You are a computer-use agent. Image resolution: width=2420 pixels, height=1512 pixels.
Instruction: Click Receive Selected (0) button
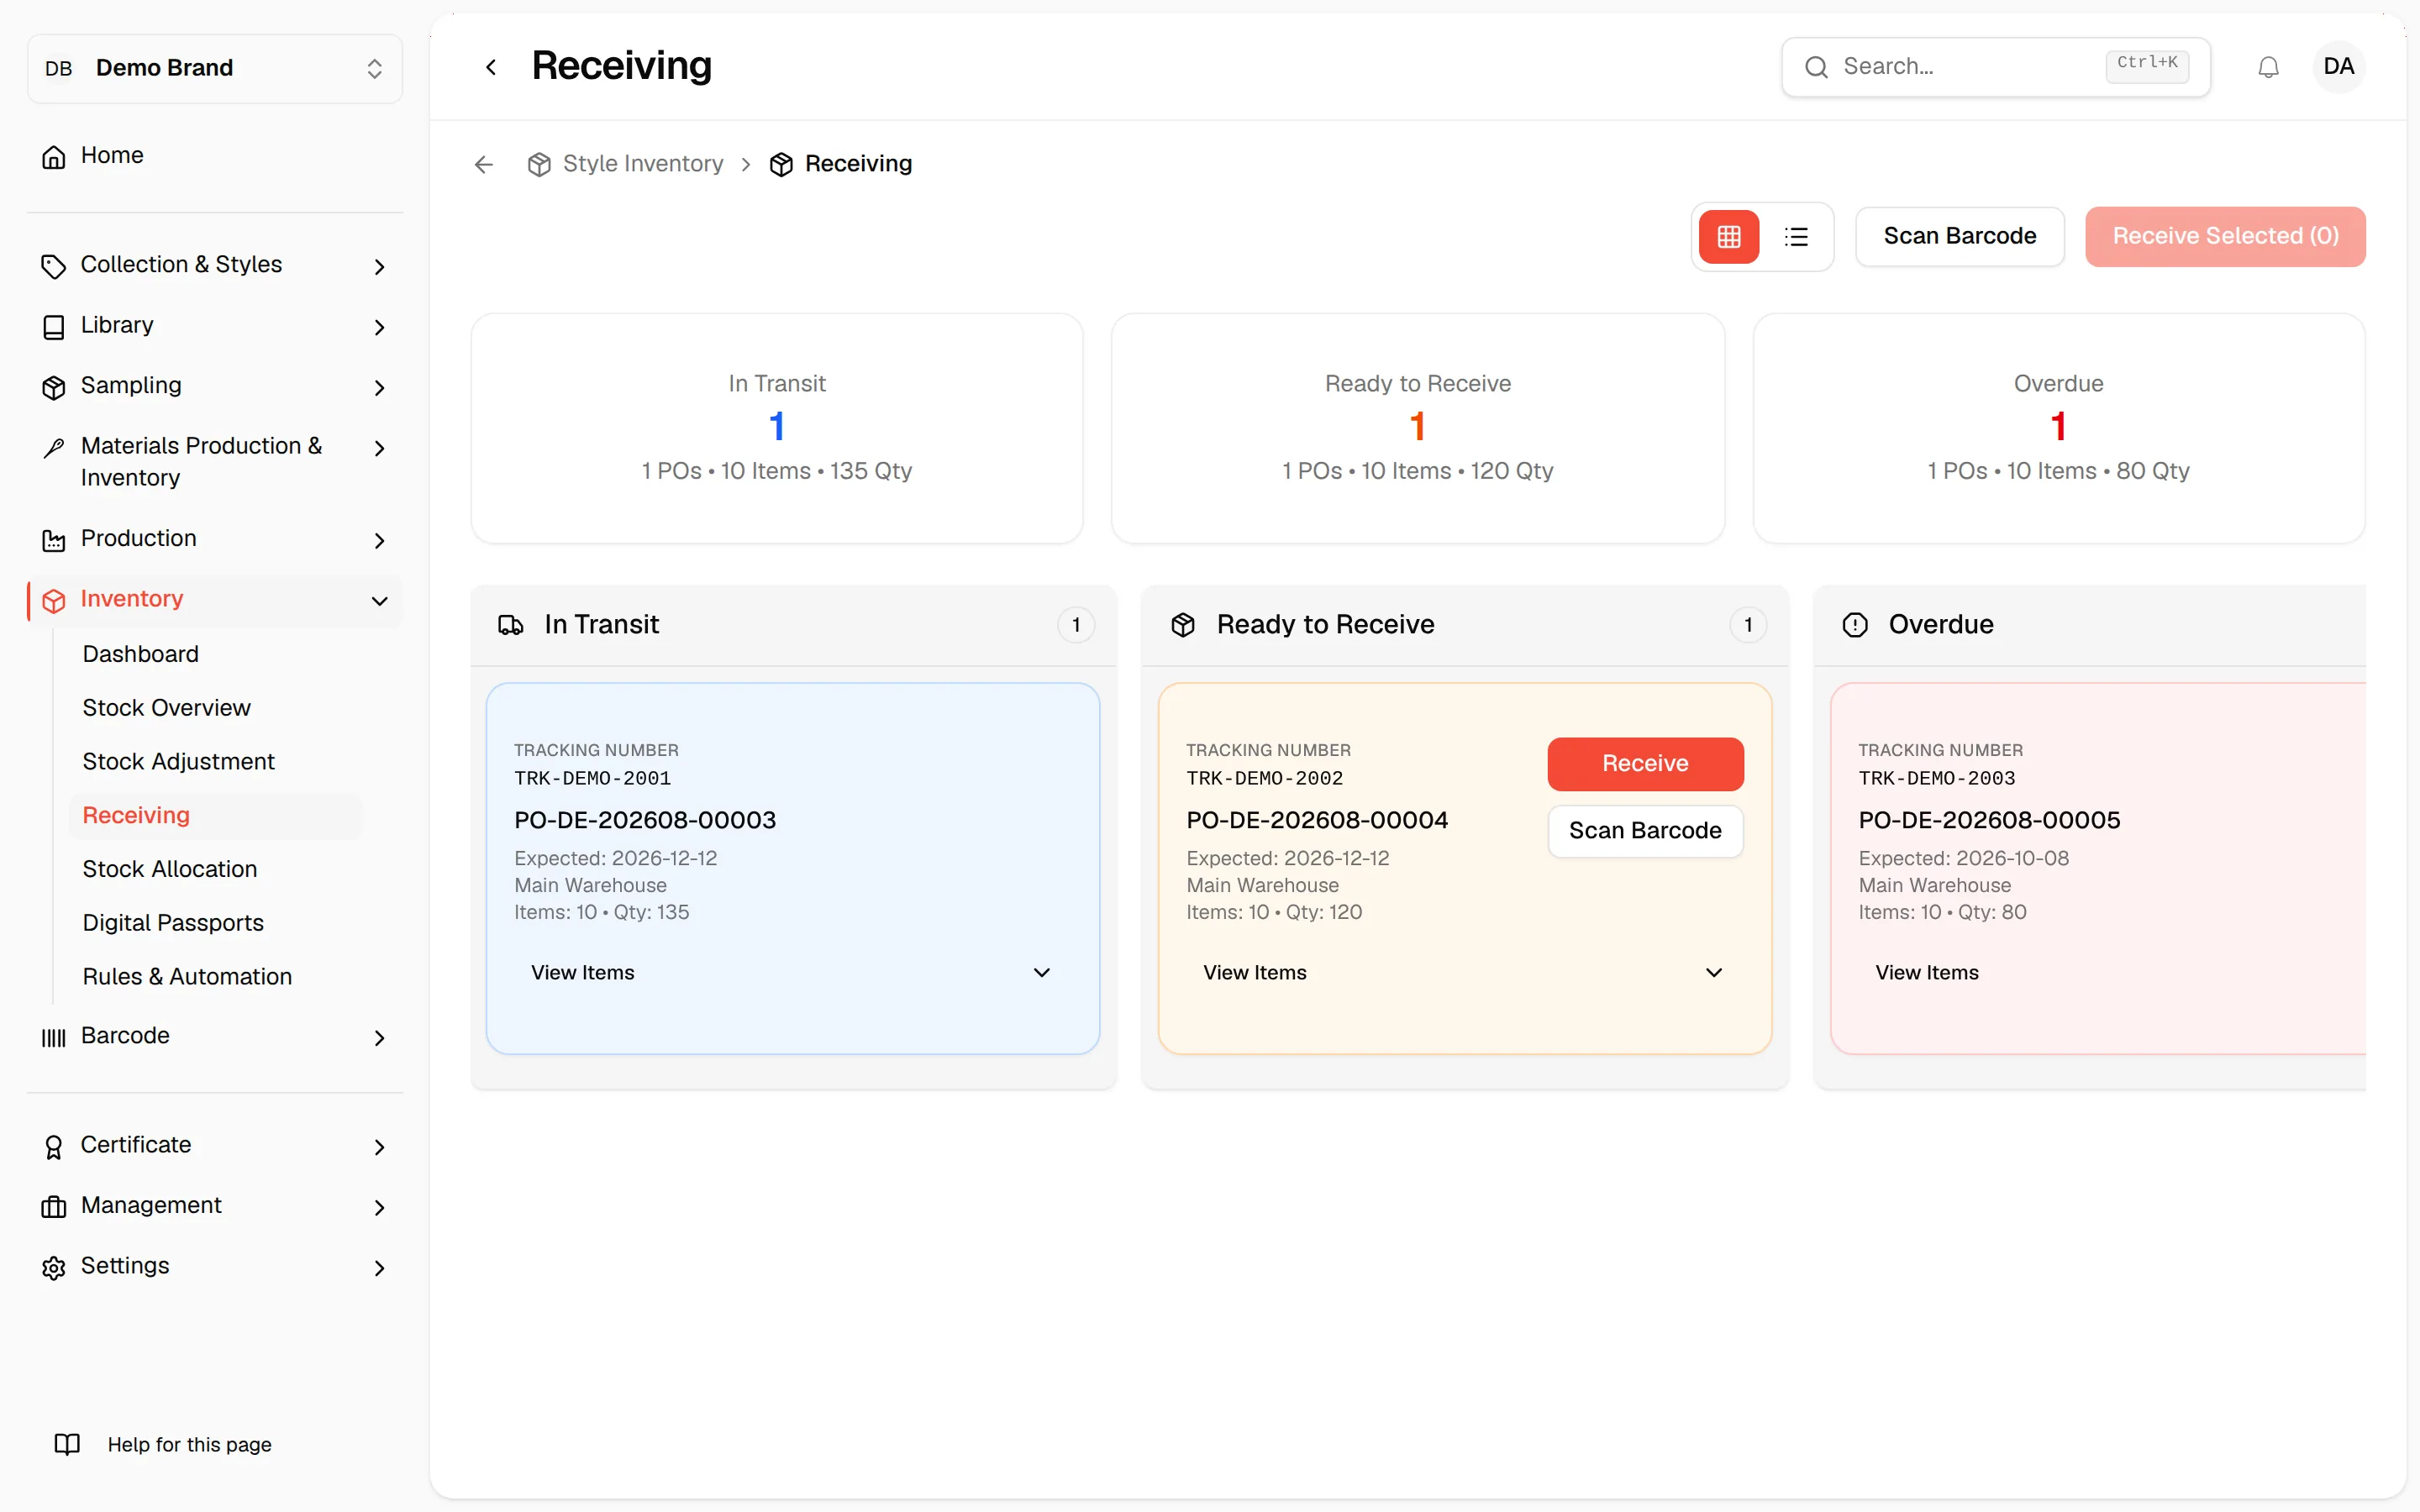click(x=2225, y=237)
